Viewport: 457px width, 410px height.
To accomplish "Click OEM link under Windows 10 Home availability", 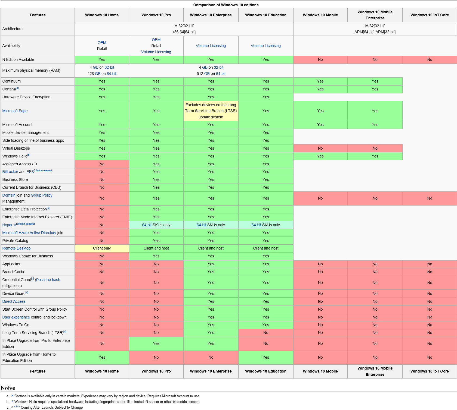I will tap(102, 43).
